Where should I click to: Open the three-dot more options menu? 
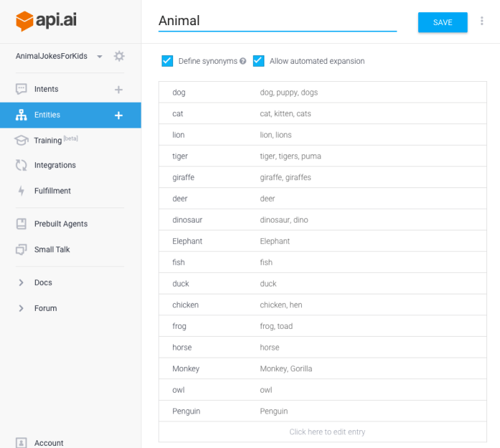(x=481, y=22)
